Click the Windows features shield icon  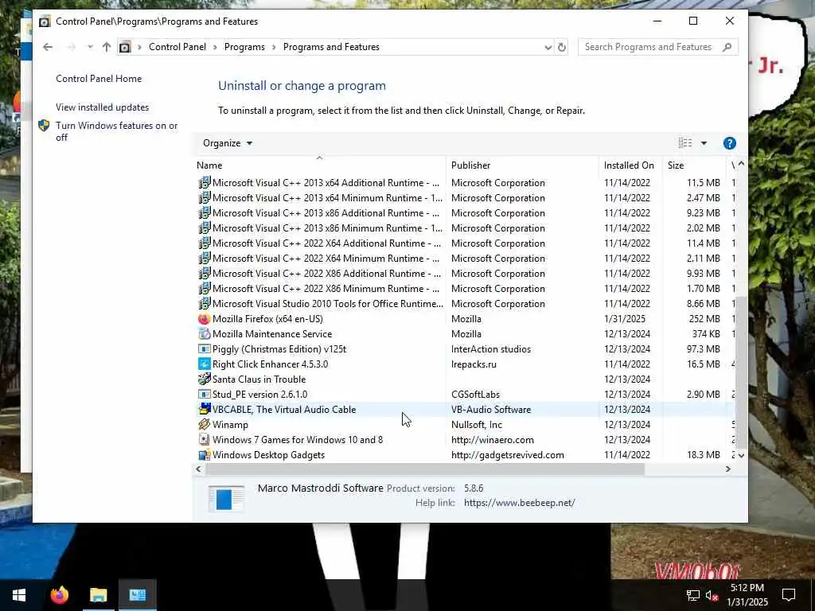[45, 125]
